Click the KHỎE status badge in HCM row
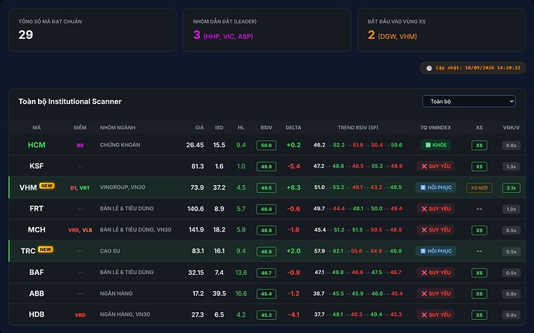The image size is (534, 333). (x=436, y=145)
